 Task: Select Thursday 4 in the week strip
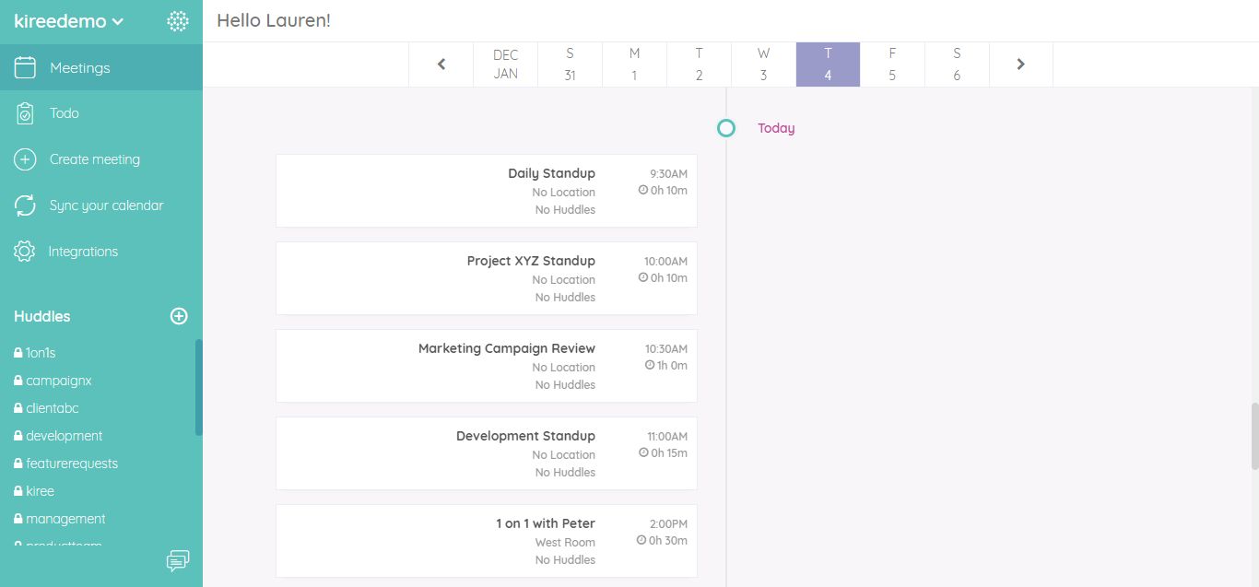tap(828, 64)
